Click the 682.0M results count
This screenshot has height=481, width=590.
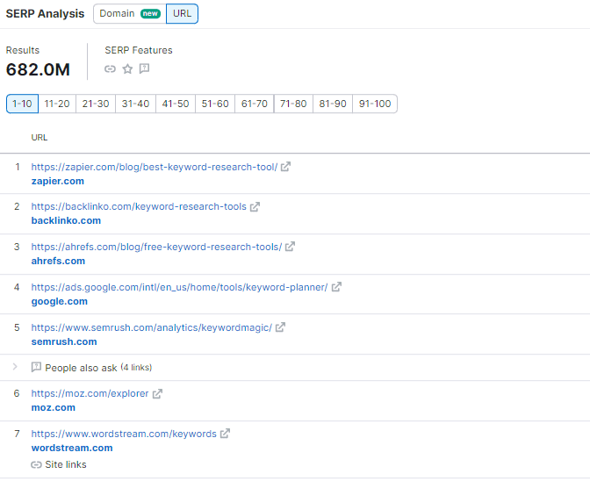tap(38, 69)
